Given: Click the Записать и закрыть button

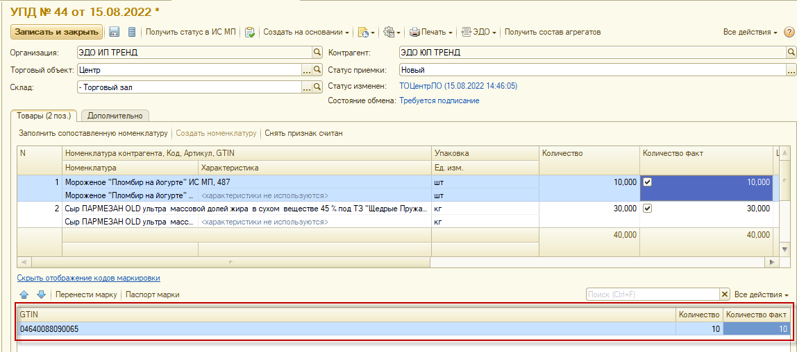Looking at the screenshot, I should (56, 32).
